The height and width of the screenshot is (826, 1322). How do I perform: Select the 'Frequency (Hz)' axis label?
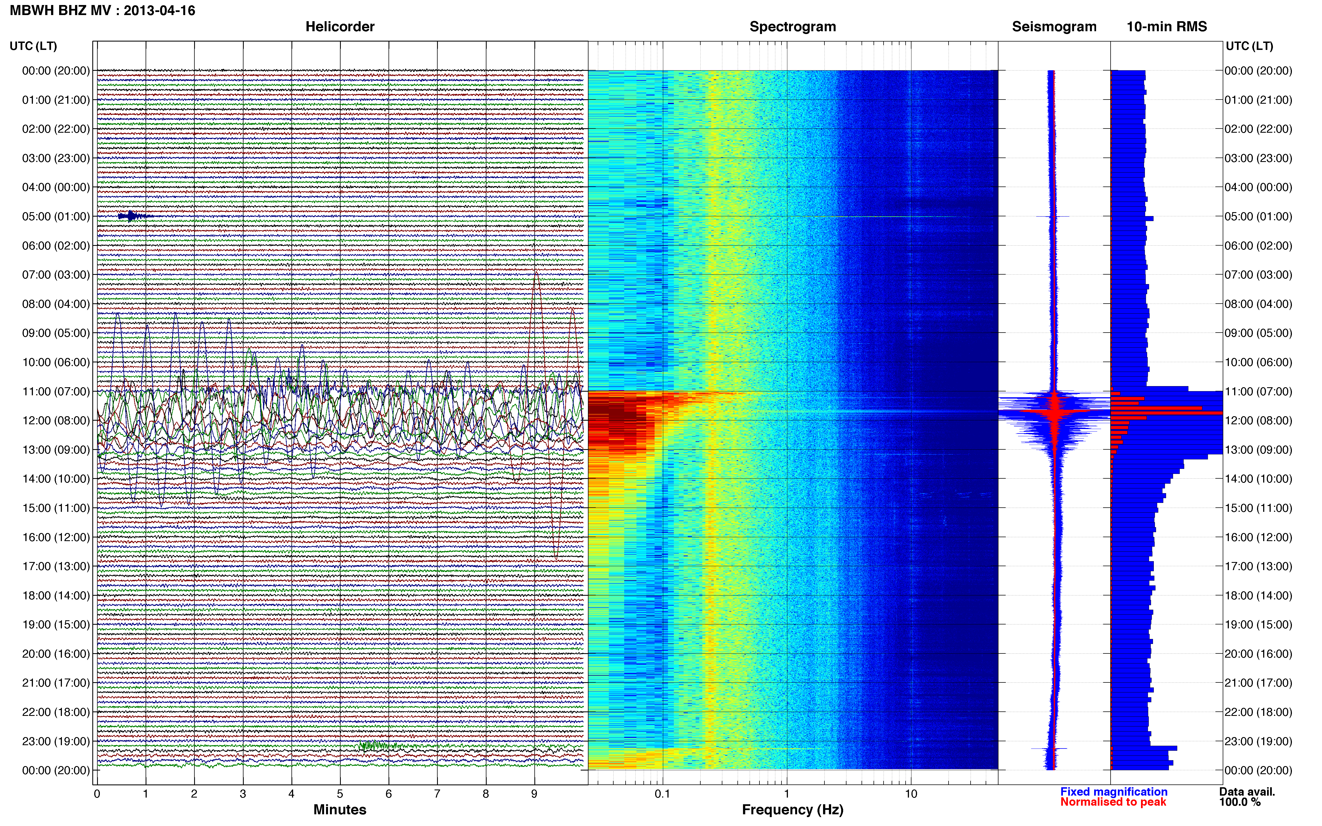pyautogui.click(x=792, y=810)
